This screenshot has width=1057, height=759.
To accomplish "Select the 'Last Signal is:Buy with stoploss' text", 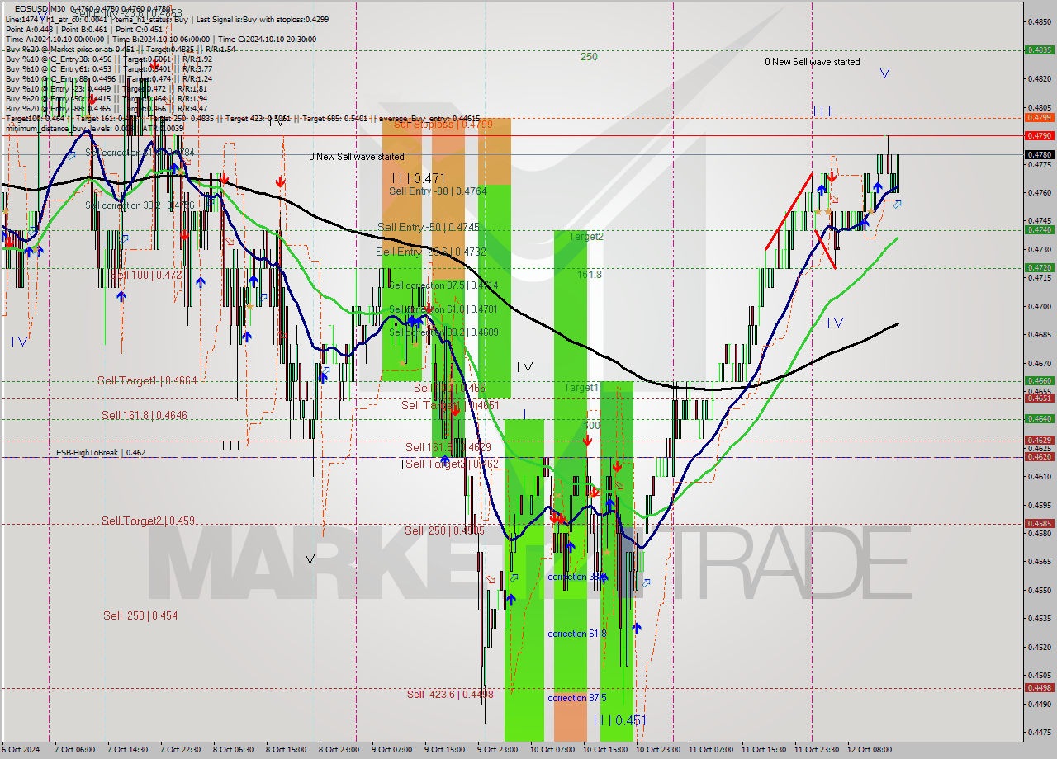I will [250, 19].
